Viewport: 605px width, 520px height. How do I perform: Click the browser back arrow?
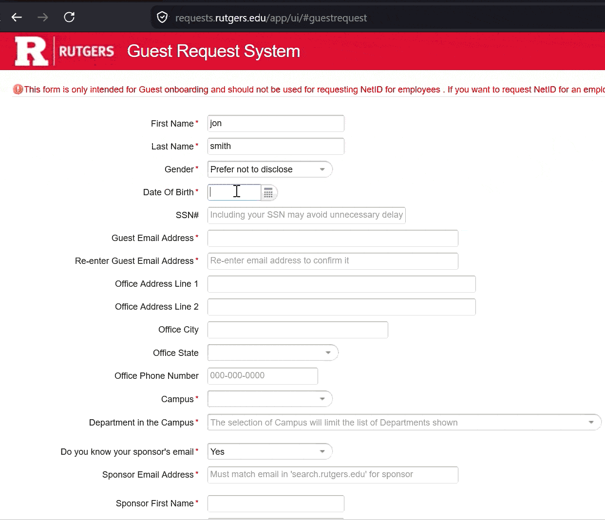(17, 18)
